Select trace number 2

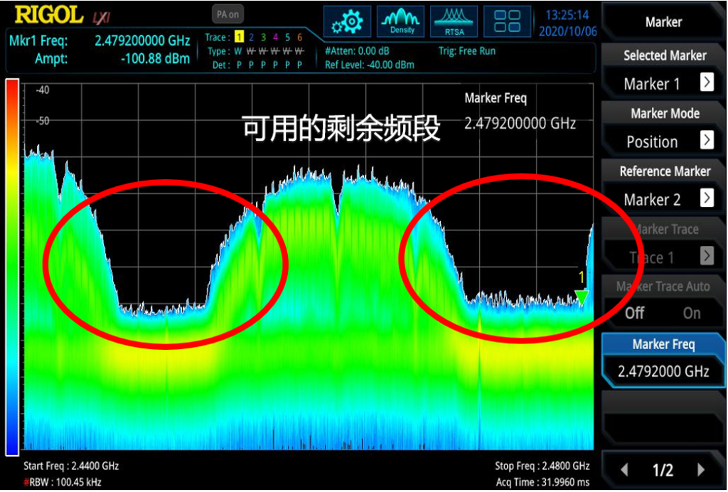pos(252,37)
